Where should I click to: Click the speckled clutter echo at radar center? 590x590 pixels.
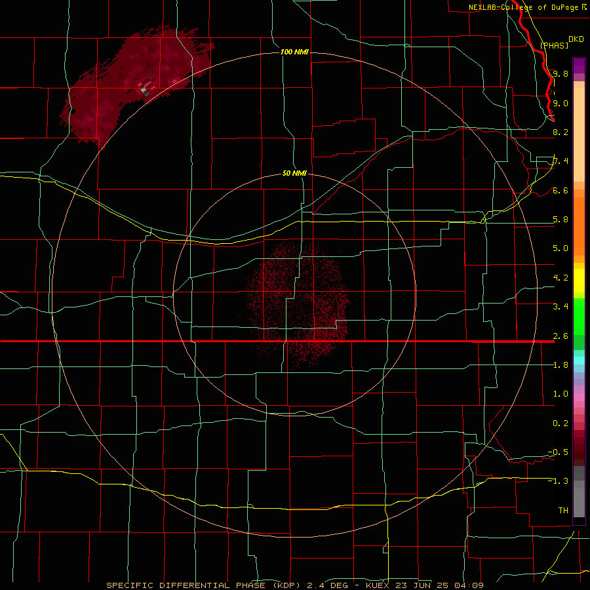click(297, 305)
